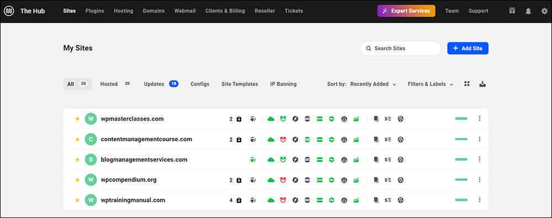Open the three-dot menu for wpmasterclasses.com

coord(480,119)
